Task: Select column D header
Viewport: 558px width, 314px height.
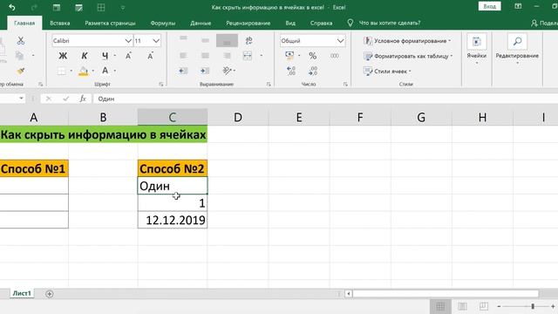Action: point(238,117)
